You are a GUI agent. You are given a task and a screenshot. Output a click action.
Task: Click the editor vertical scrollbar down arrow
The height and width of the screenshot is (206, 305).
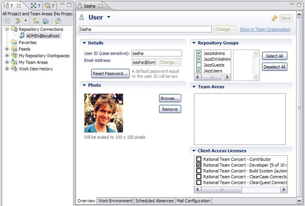pos(299,200)
